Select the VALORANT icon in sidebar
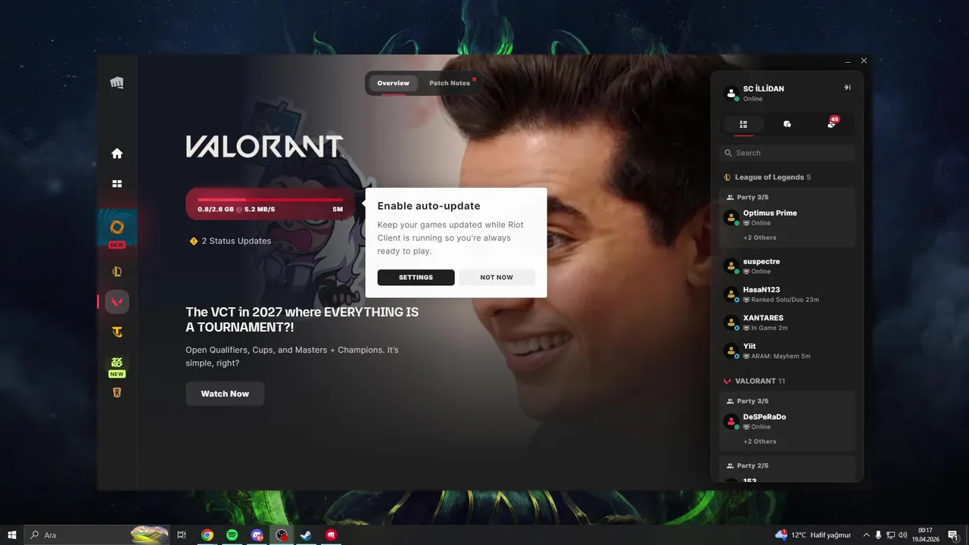 117,301
